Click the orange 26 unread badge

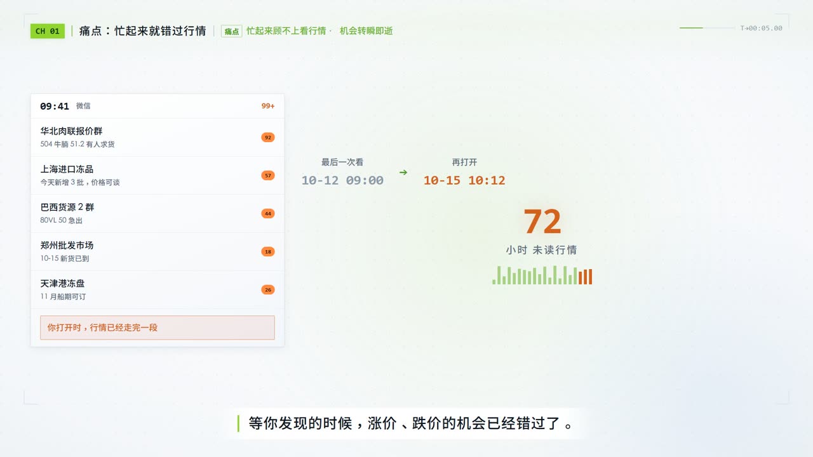268,289
